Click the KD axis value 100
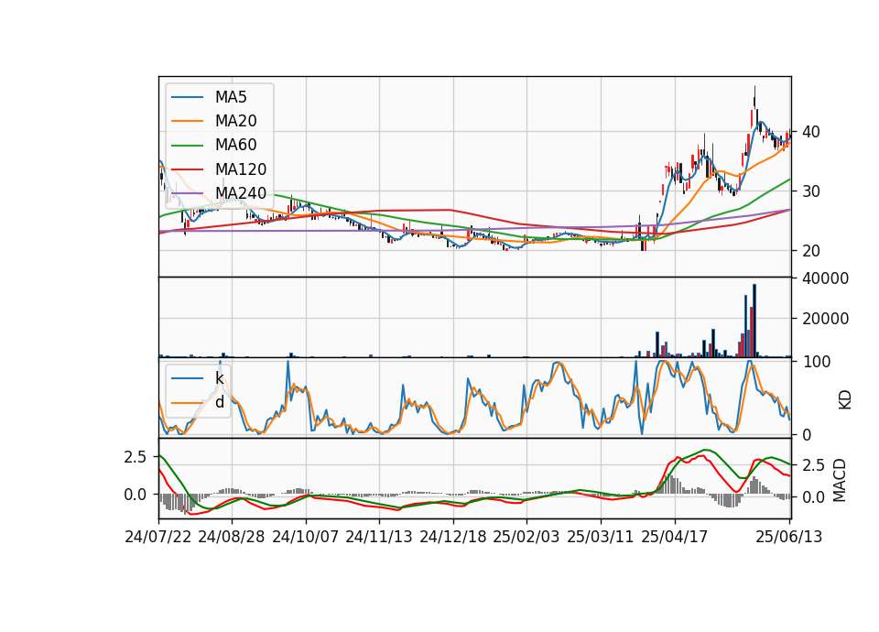Screen dimensions: 879x632 (x=816, y=363)
